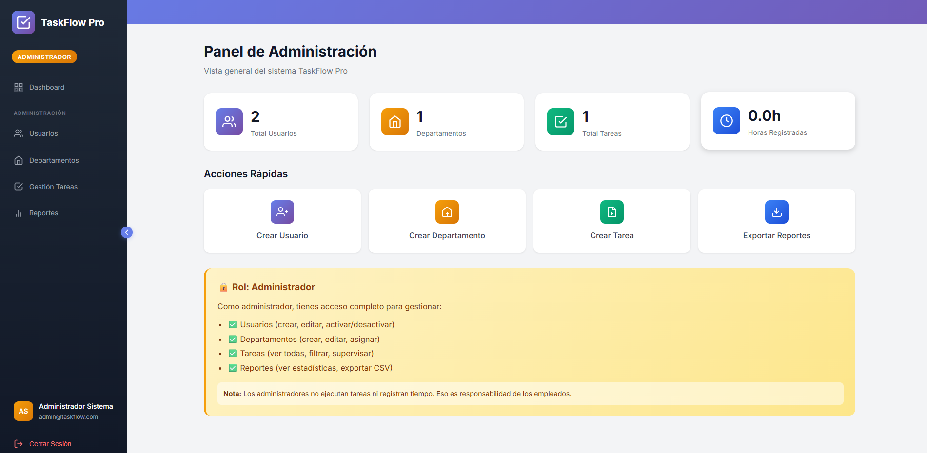Navigate to Gestión Tareas

pyautogui.click(x=53, y=187)
